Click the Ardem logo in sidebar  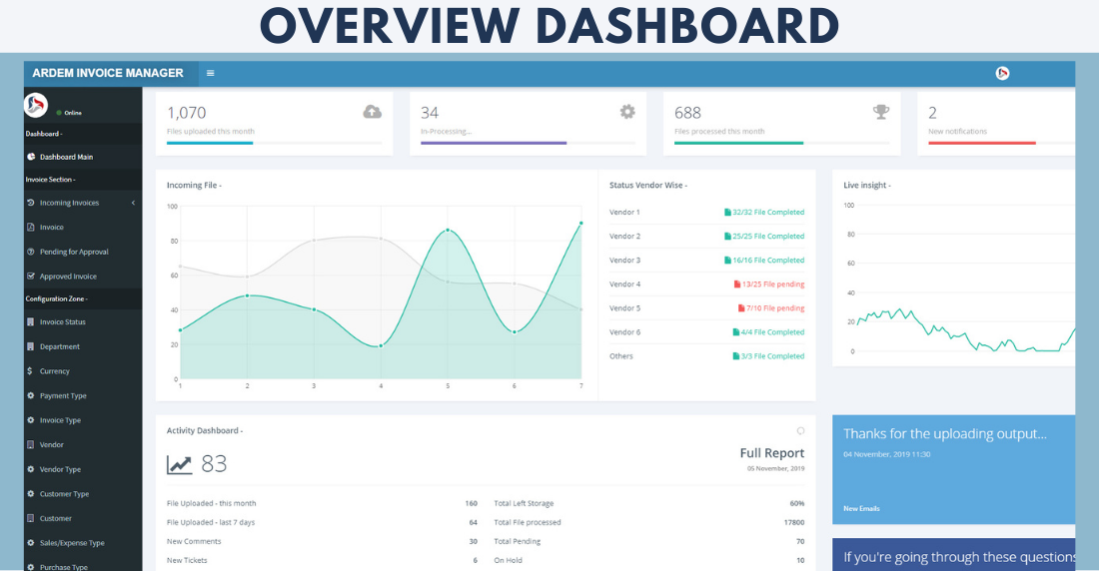click(36, 104)
